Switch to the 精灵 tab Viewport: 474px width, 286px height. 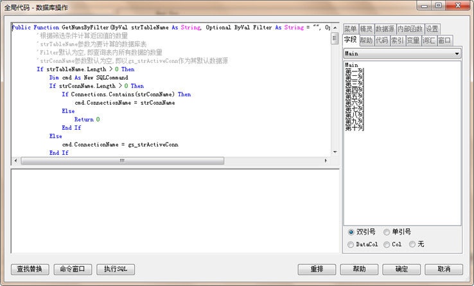[366, 29]
